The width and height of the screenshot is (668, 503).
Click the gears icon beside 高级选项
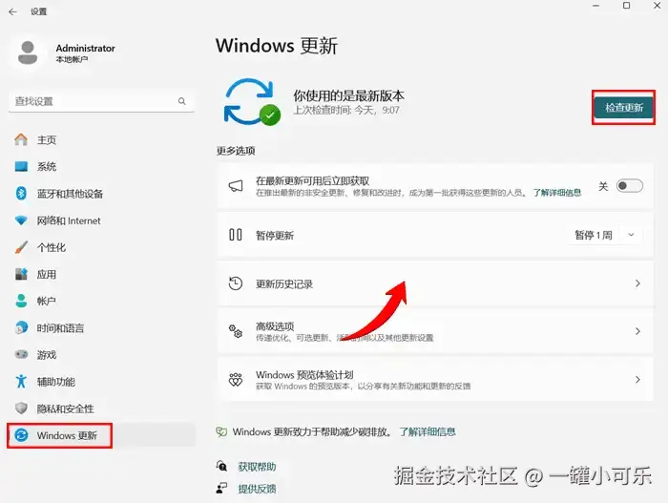tap(236, 331)
